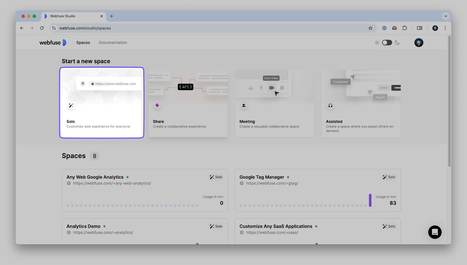Open the support chat bubble at bottom right
Screen dimensions: 467x265
[x=435, y=232]
